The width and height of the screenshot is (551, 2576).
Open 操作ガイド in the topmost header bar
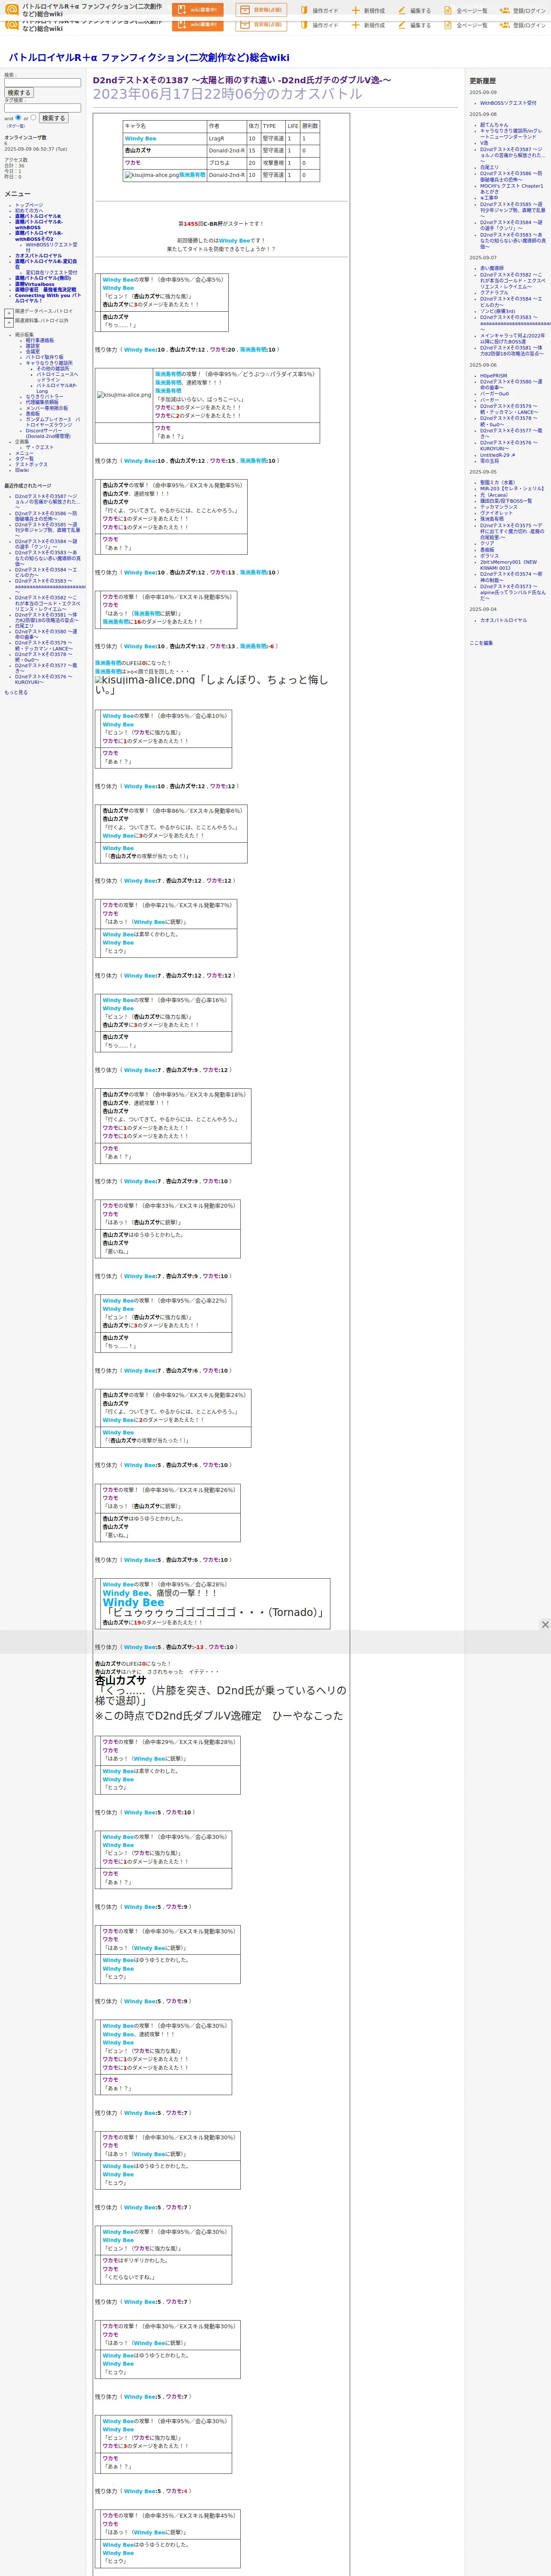[x=319, y=11]
